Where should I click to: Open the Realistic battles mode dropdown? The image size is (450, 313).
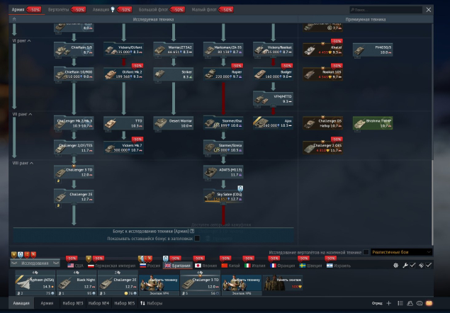point(401,251)
